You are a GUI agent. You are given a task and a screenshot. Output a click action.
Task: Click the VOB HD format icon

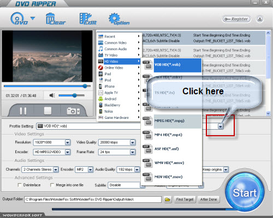click(x=147, y=65)
